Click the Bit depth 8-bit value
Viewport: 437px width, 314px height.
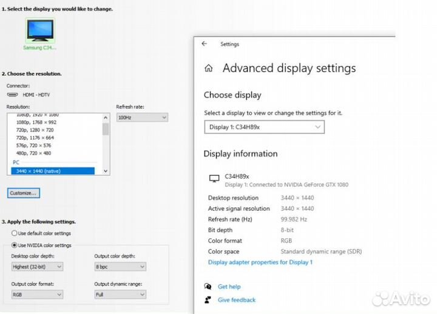click(x=287, y=230)
